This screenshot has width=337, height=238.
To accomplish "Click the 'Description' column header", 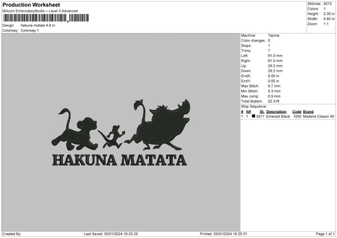I will (x=276, y=112).
